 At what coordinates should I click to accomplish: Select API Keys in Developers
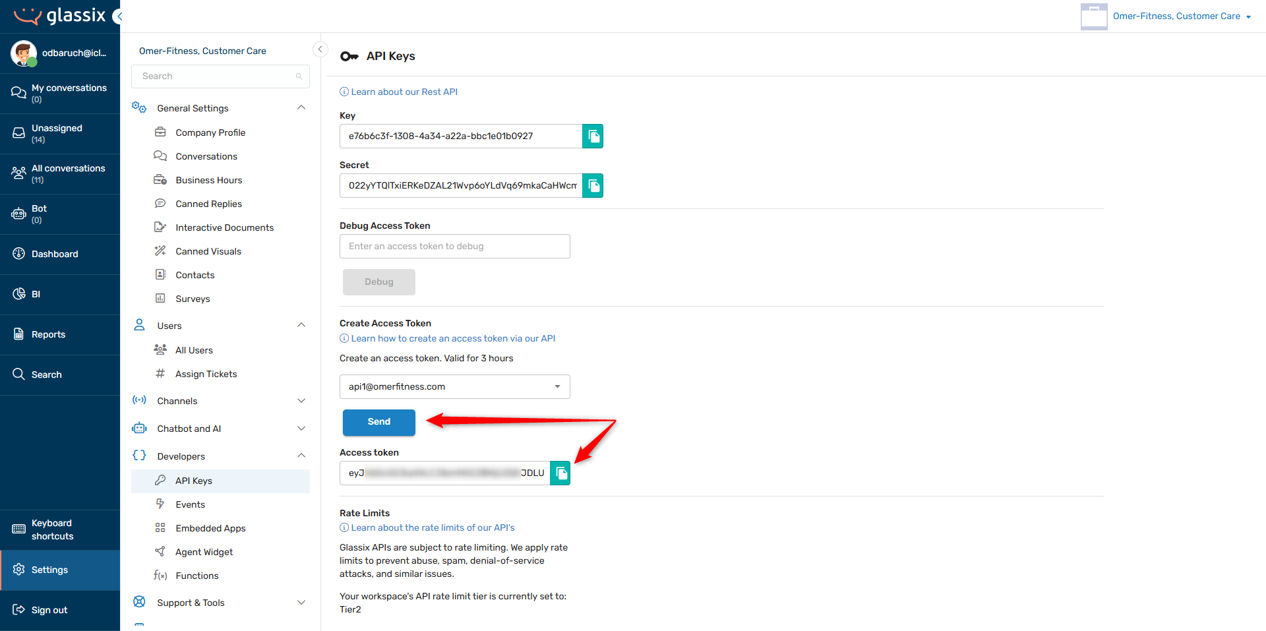click(220, 481)
